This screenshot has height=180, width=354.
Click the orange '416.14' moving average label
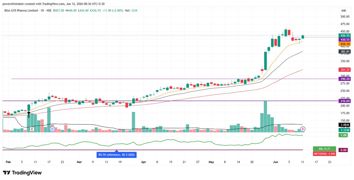point(345,44)
